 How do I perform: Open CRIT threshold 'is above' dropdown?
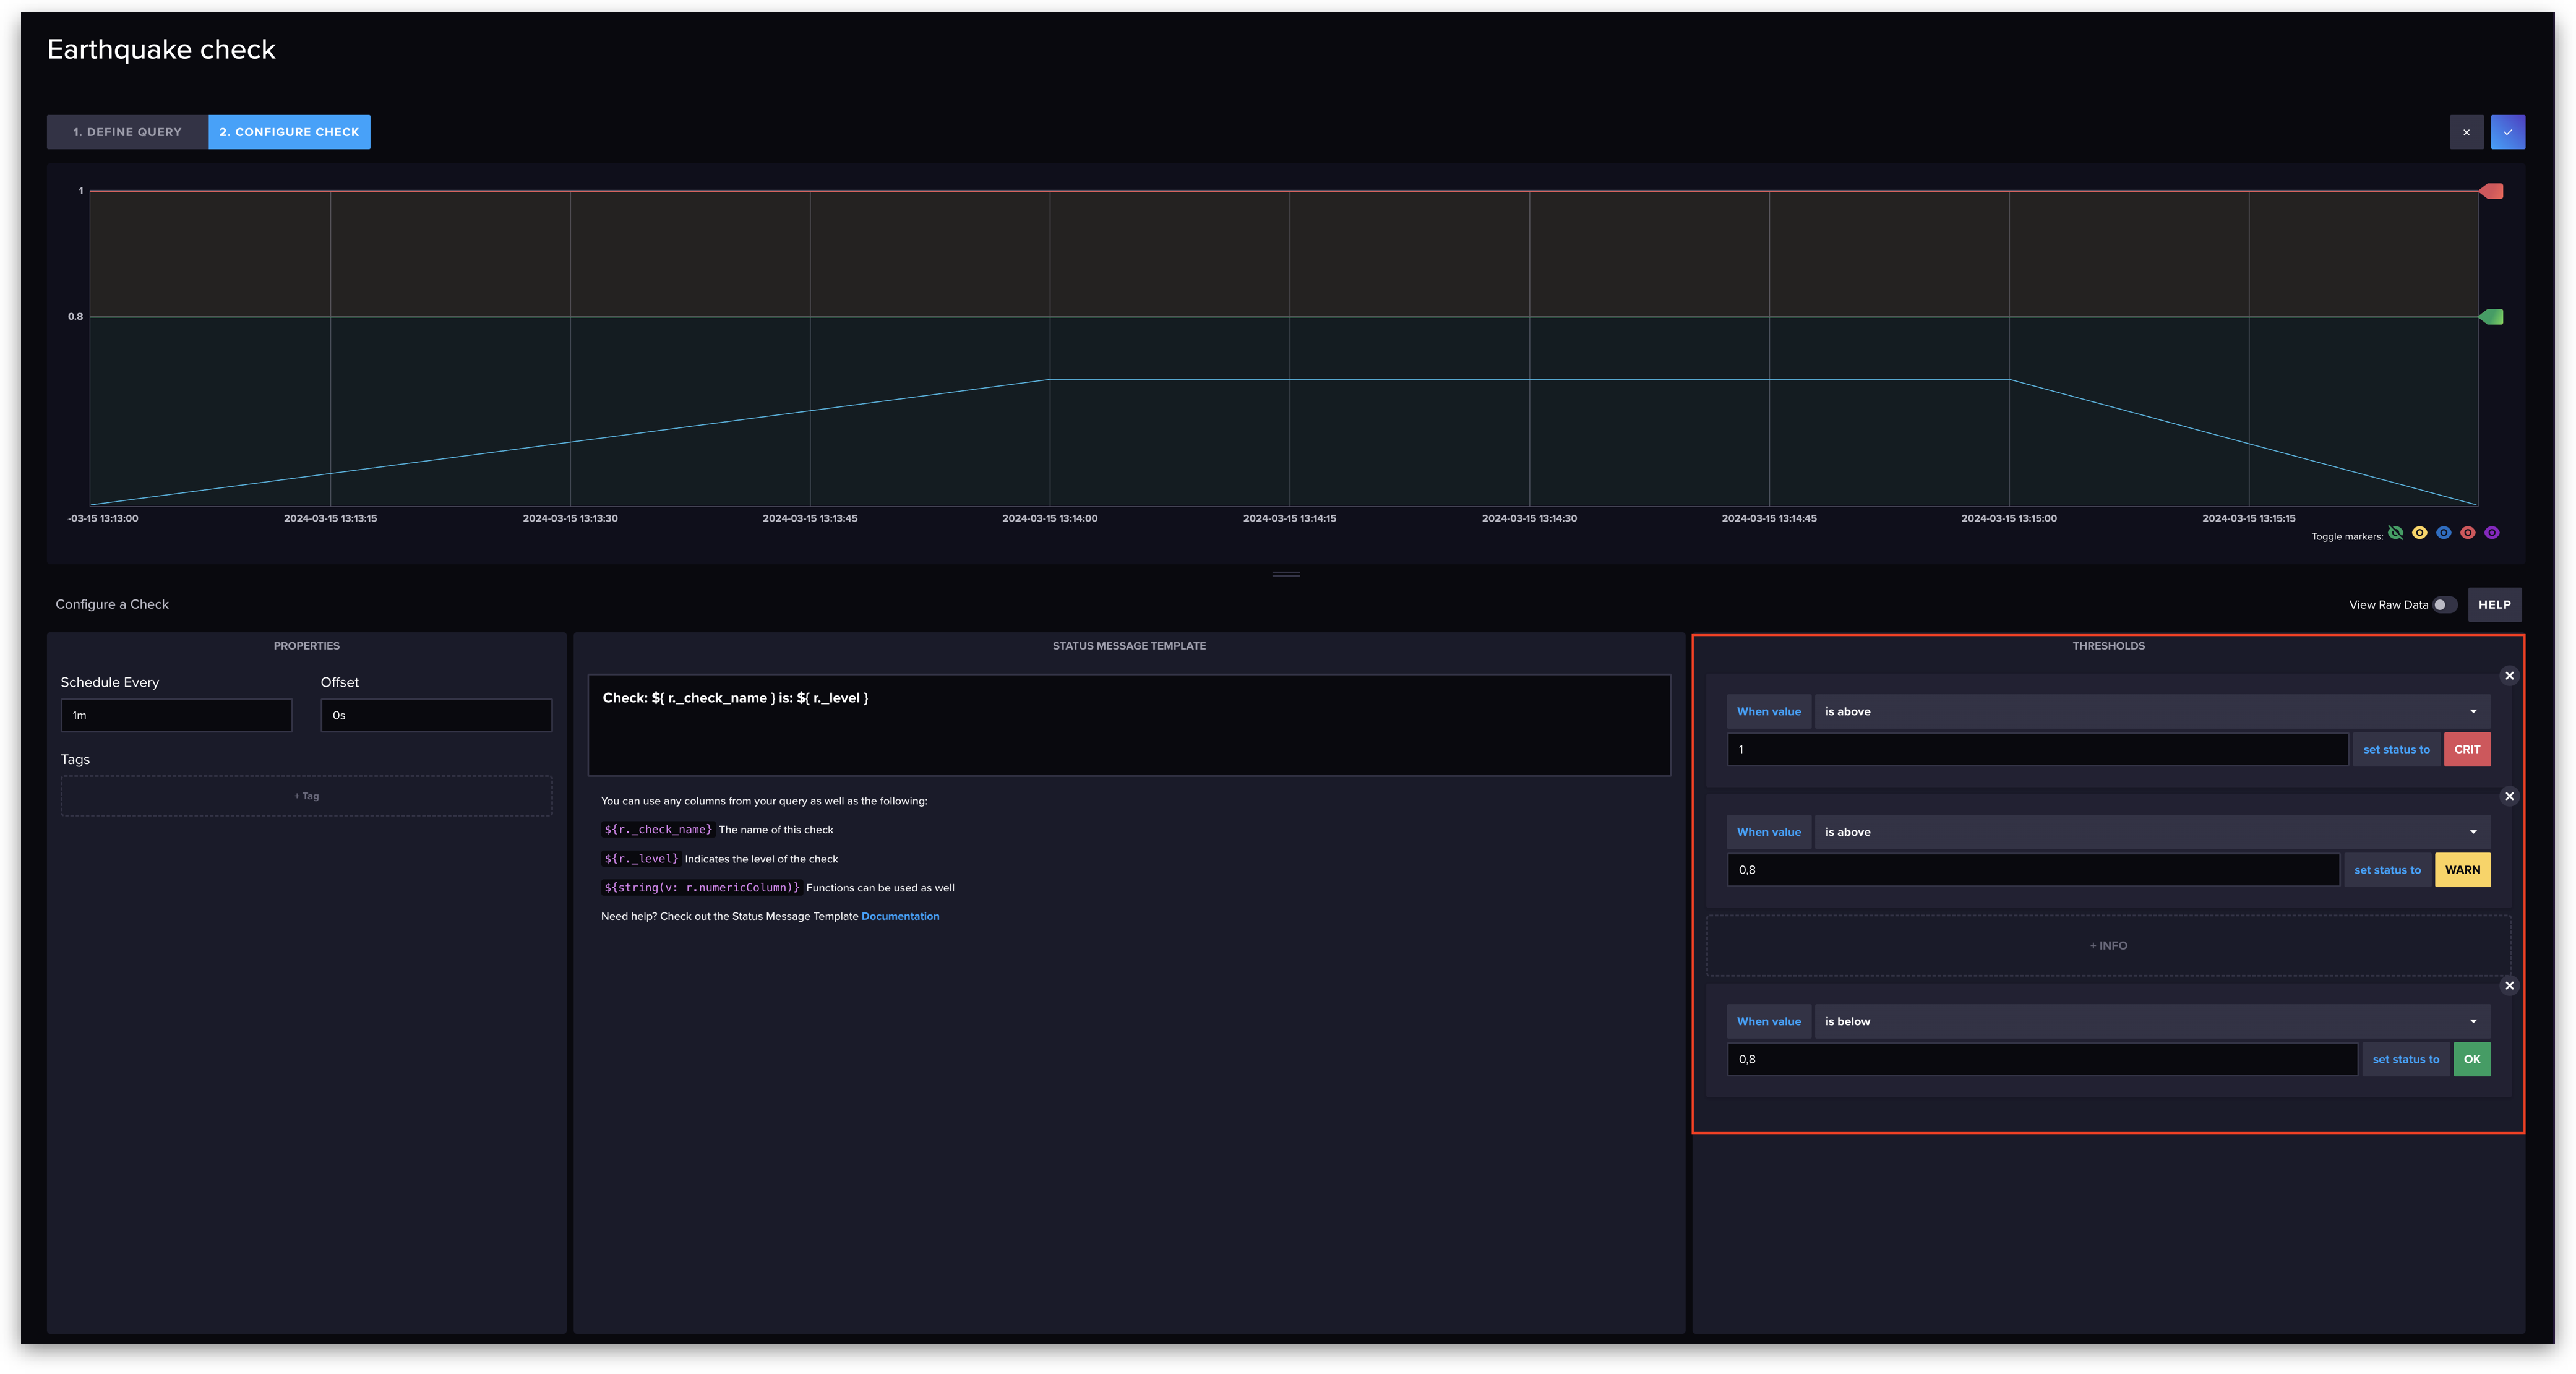(x=2151, y=712)
